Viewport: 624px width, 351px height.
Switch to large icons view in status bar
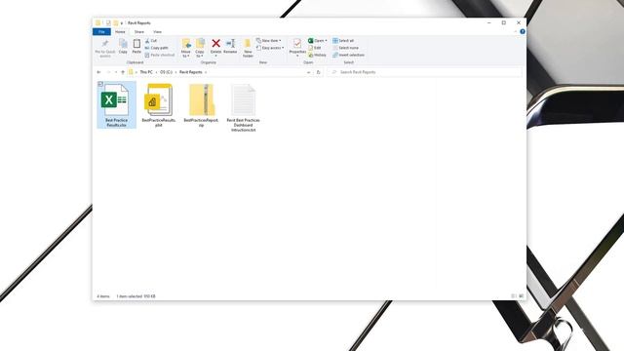pos(521,296)
